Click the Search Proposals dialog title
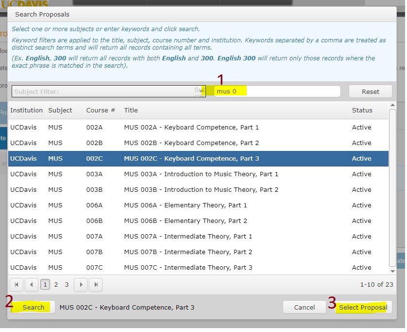 [42, 14]
